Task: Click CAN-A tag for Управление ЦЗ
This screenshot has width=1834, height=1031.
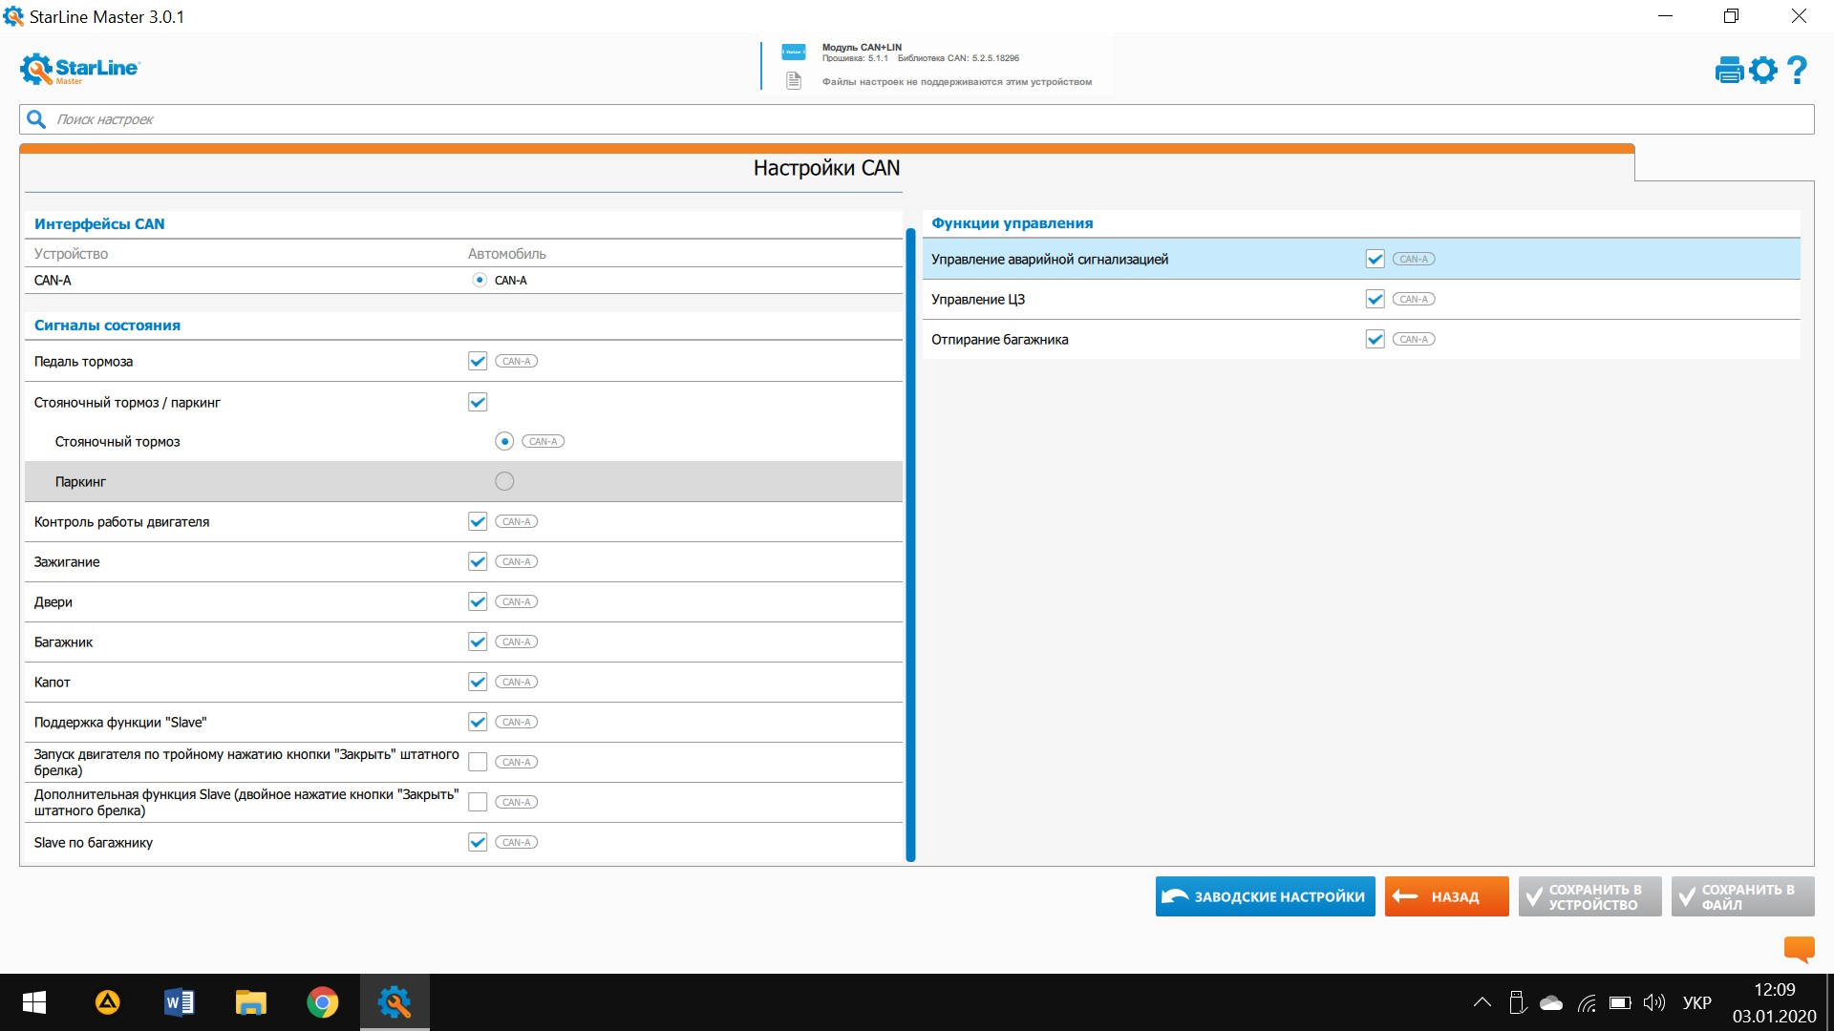Action: click(x=1414, y=299)
